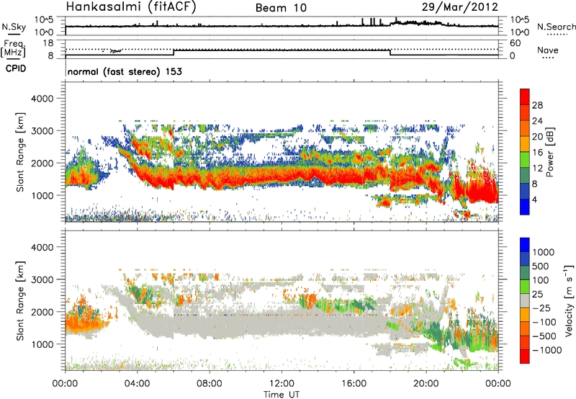This screenshot has height=399, width=576.
Task: Click the gray segment of velocity colorbar
Action: 525,300
